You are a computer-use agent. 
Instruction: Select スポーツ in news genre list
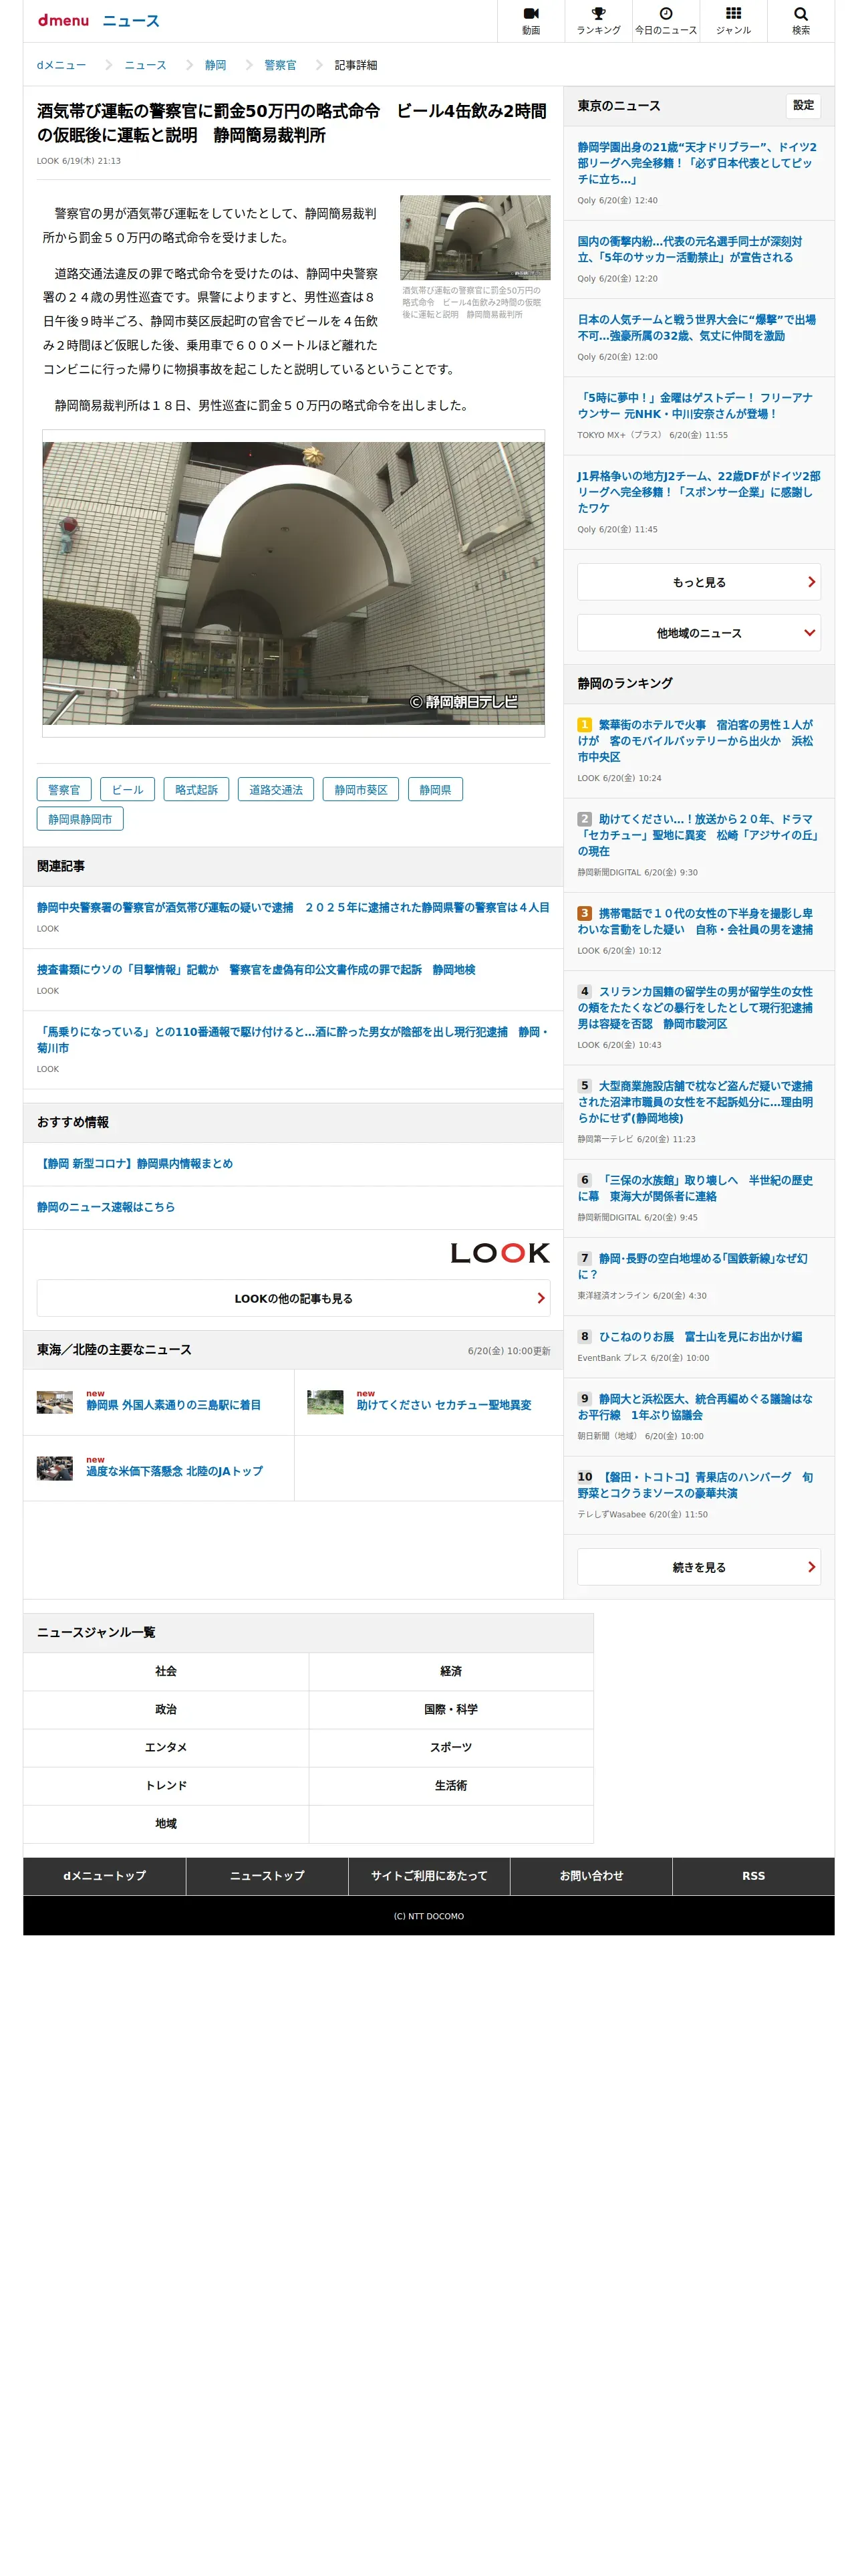tap(452, 1747)
